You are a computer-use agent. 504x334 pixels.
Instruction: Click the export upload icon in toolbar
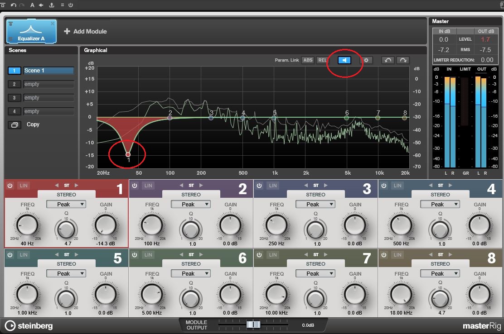click(x=51, y=5)
